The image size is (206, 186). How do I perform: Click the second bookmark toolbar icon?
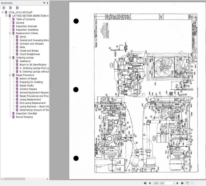coord(11,8)
